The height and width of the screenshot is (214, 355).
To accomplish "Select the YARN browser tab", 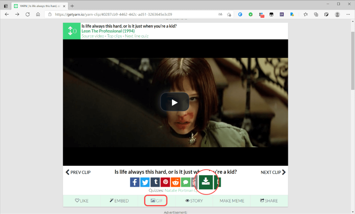I will click(x=40, y=6).
